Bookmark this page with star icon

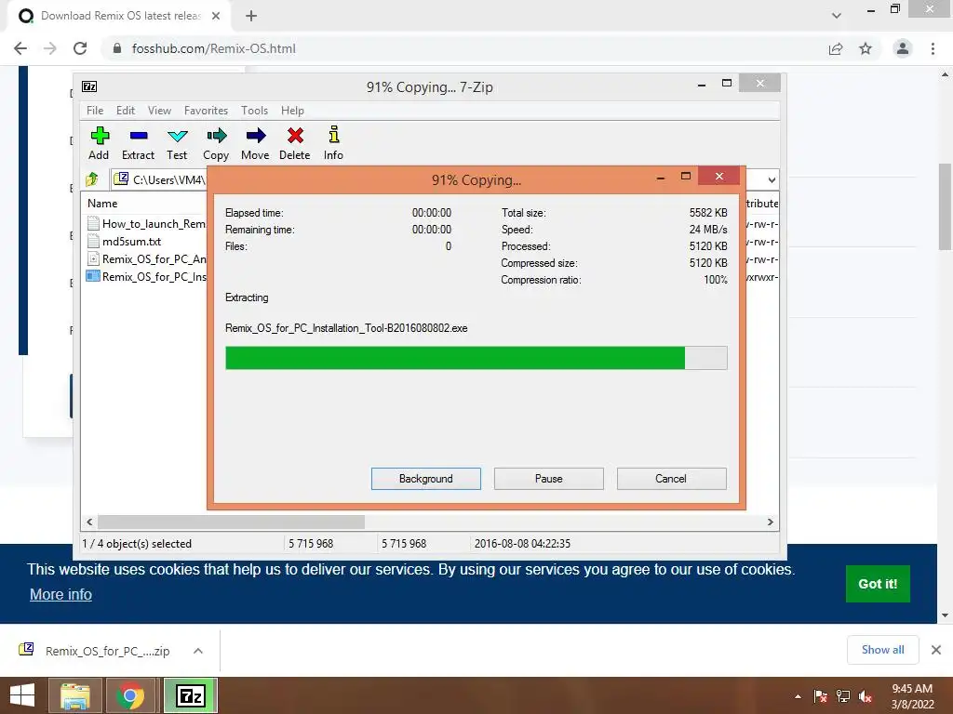pos(866,48)
